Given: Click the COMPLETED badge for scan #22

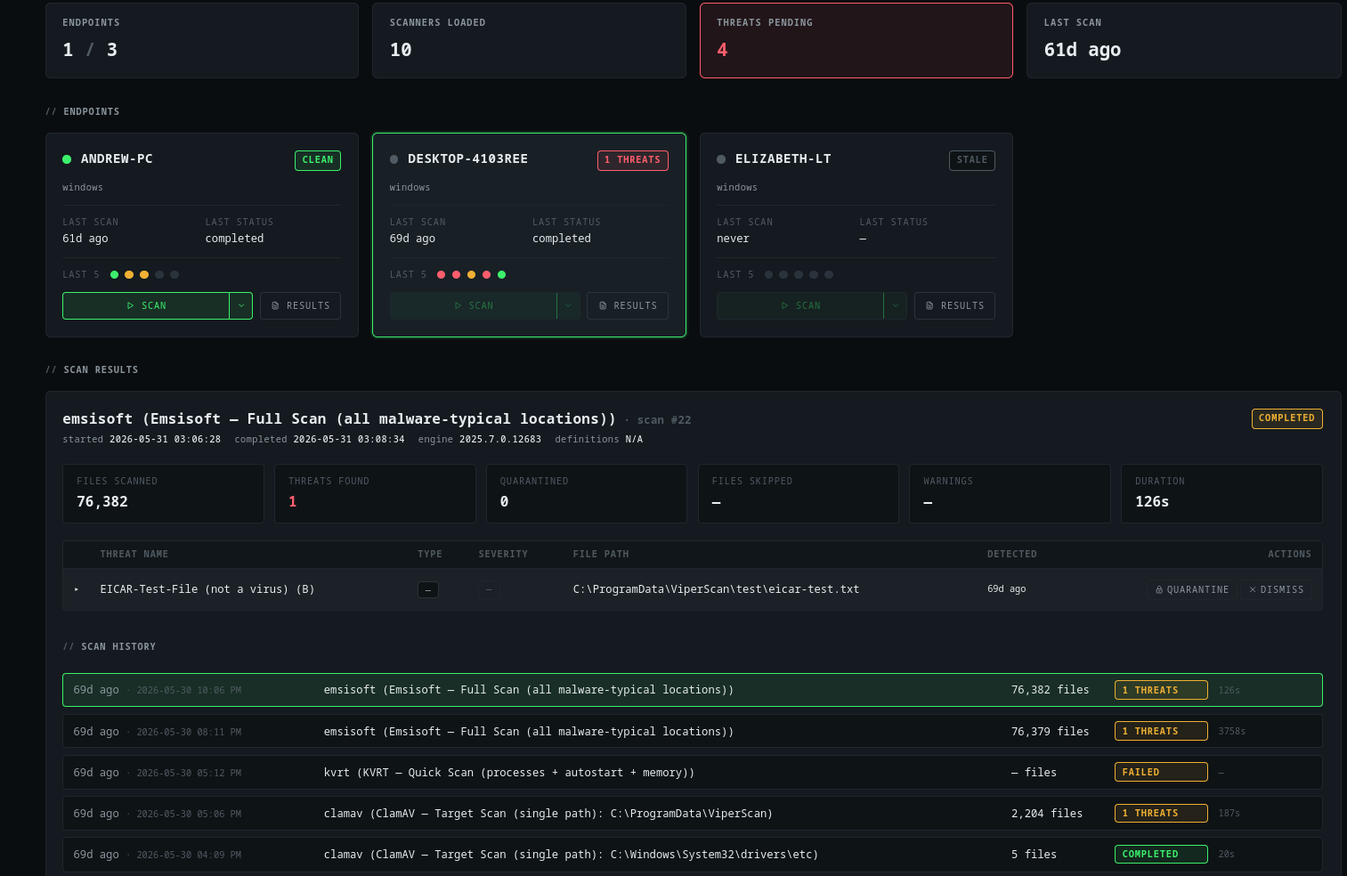Looking at the screenshot, I should point(1286,418).
